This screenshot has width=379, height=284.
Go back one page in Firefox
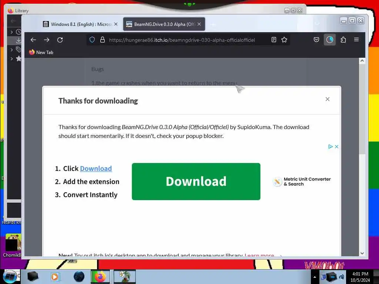[x=33, y=40]
